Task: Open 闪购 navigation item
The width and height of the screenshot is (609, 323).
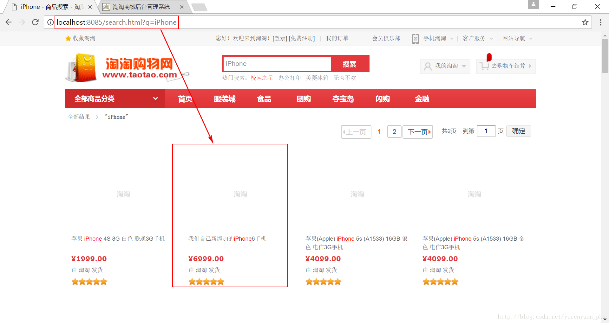Action: [383, 99]
